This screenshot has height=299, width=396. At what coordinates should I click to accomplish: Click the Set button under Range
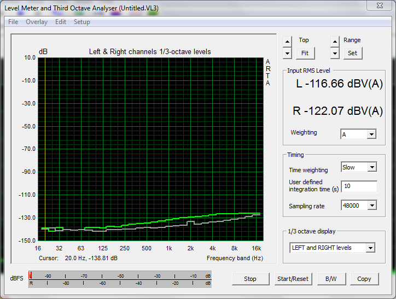(x=352, y=53)
